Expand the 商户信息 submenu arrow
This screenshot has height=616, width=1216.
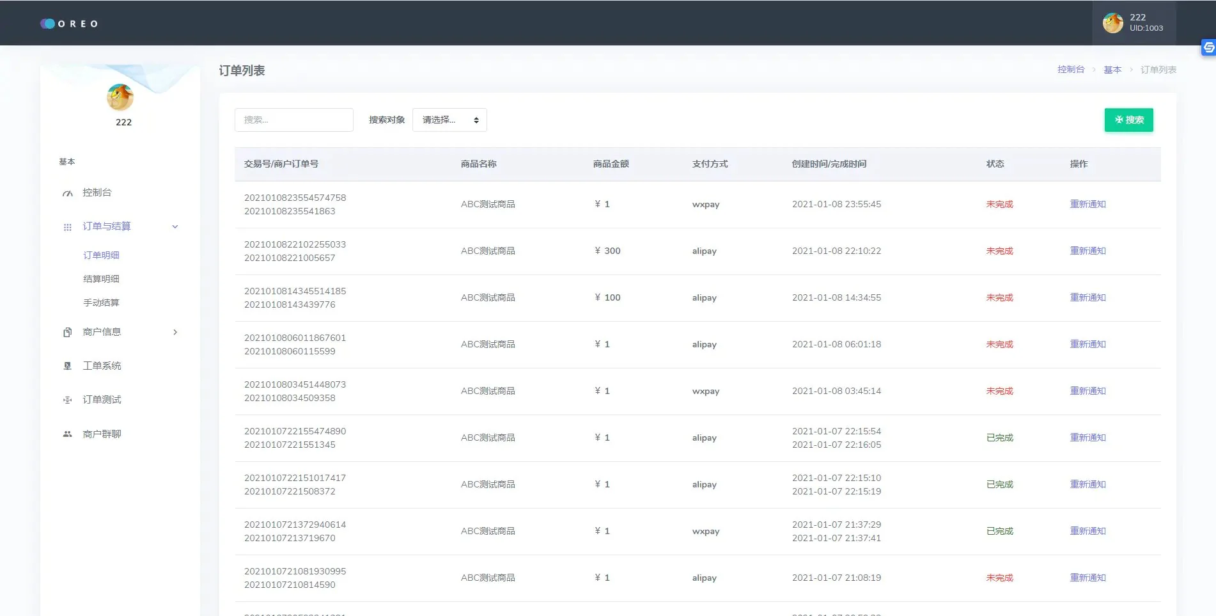coord(175,332)
